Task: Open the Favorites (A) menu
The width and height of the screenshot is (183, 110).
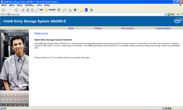Action: 29,5
